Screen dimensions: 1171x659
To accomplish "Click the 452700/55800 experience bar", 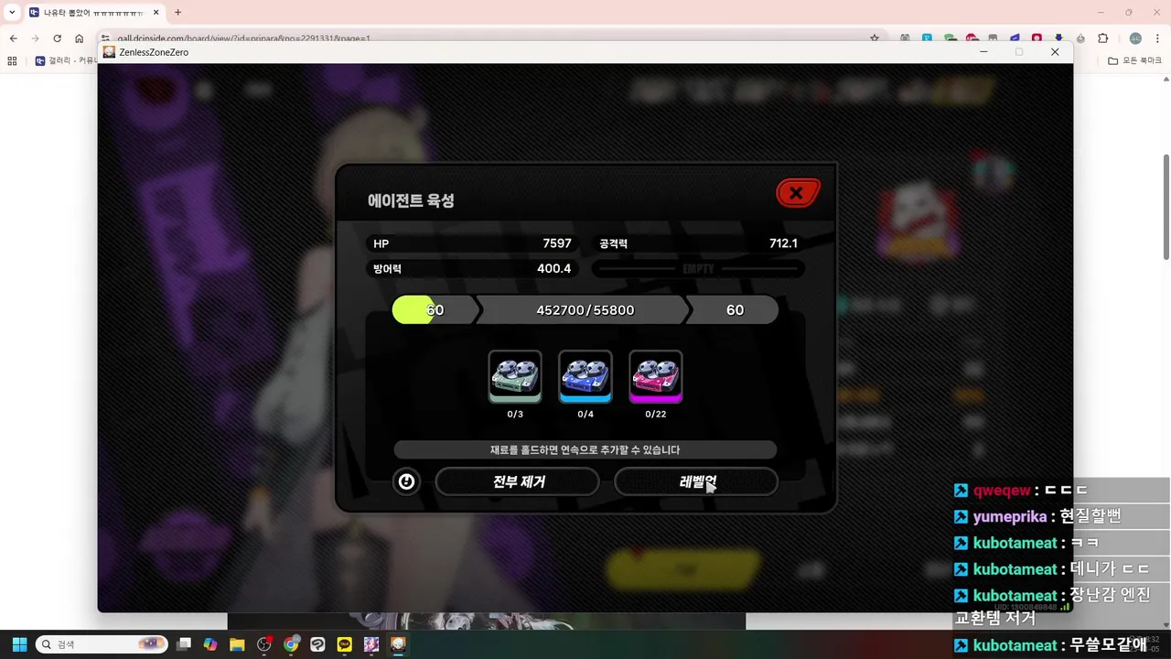I will pos(585,310).
